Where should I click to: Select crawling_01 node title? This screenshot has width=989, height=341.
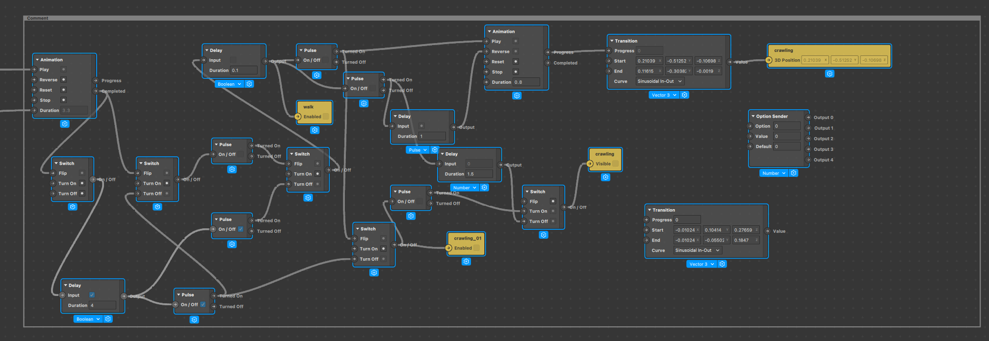click(468, 238)
